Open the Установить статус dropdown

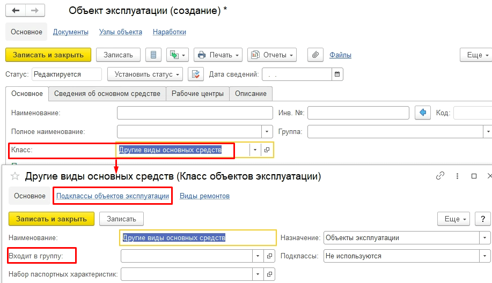(145, 75)
